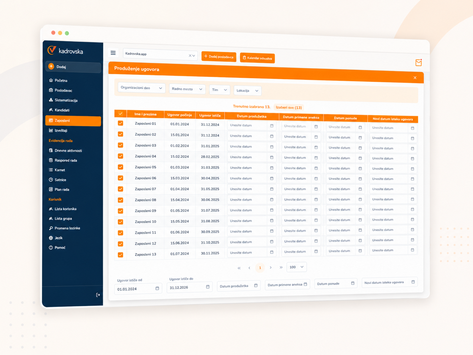
Task: Click calendar icon in bottom Datum primene aneksa
Action: [305, 284]
